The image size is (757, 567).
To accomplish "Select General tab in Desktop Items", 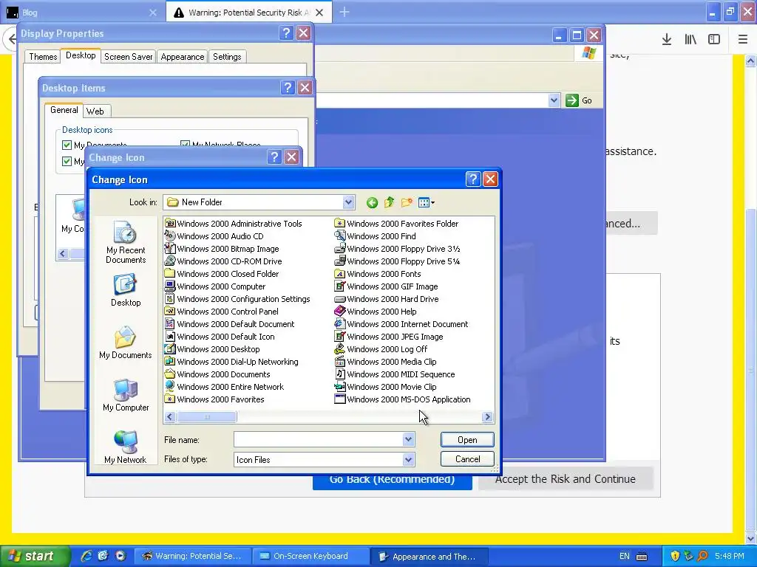I will (x=64, y=110).
